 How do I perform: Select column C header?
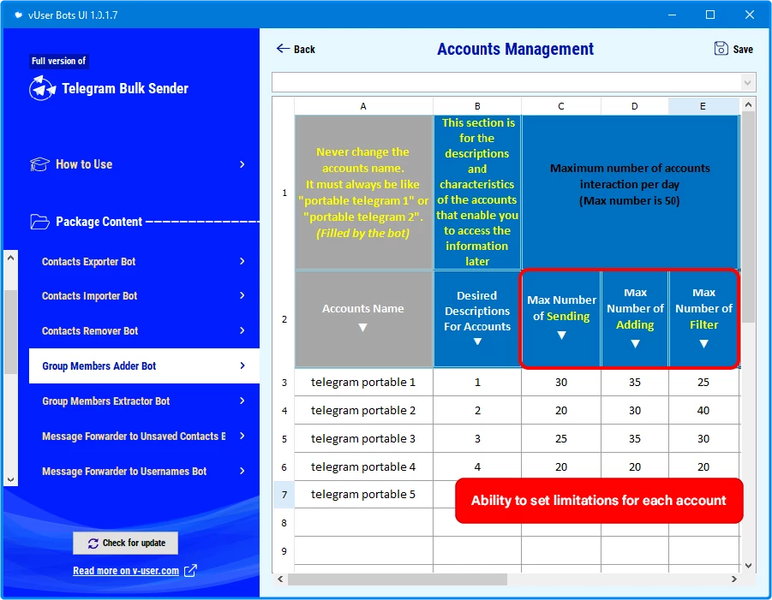click(x=560, y=106)
